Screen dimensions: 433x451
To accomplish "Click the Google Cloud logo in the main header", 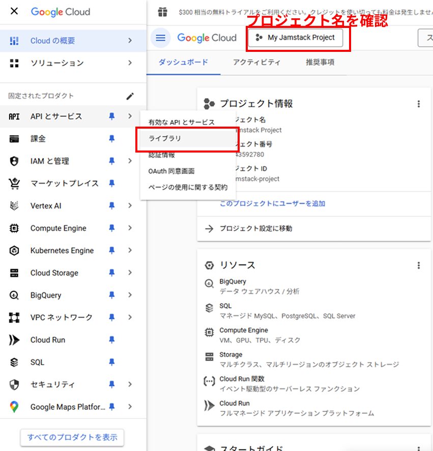I will [x=207, y=38].
